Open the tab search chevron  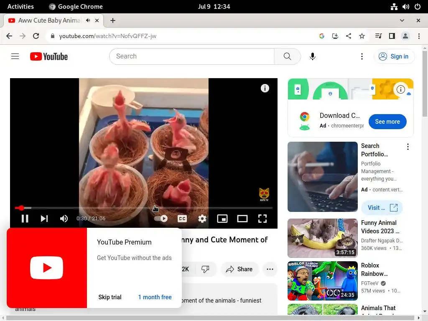coord(402,20)
